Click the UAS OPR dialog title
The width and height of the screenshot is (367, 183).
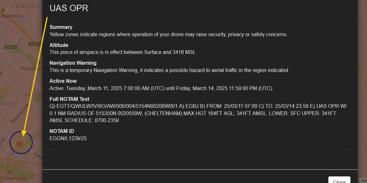(69, 8)
